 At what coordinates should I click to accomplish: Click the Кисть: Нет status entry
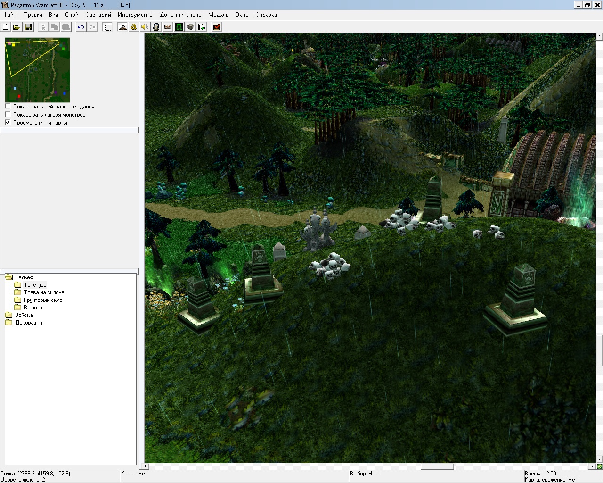134,474
